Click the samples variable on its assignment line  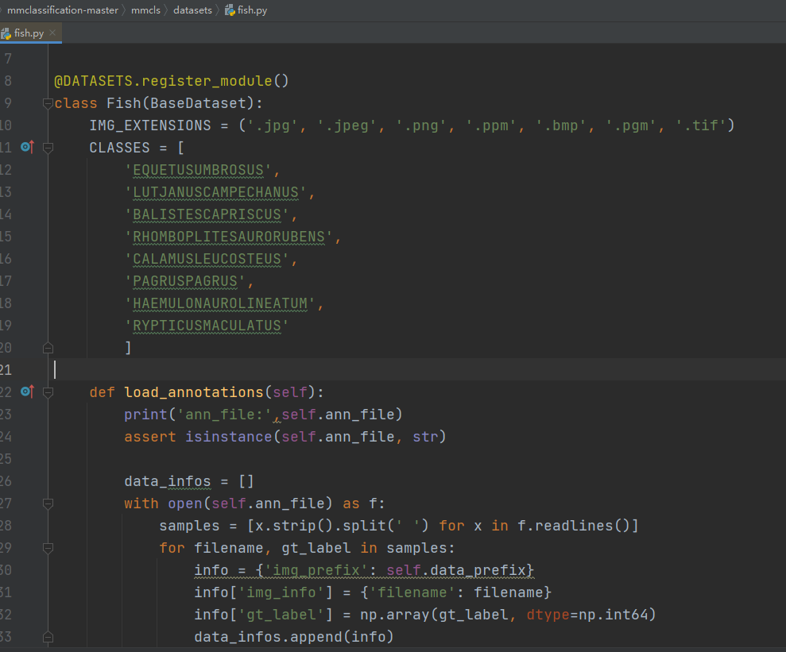point(189,526)
